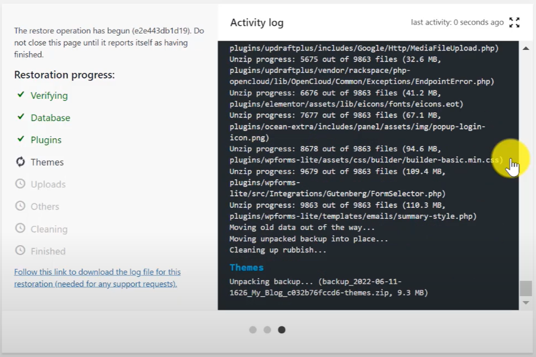Screen dimensions: 536x357
Task: Click the clock icon beside Others
Action: coord(20,206)
